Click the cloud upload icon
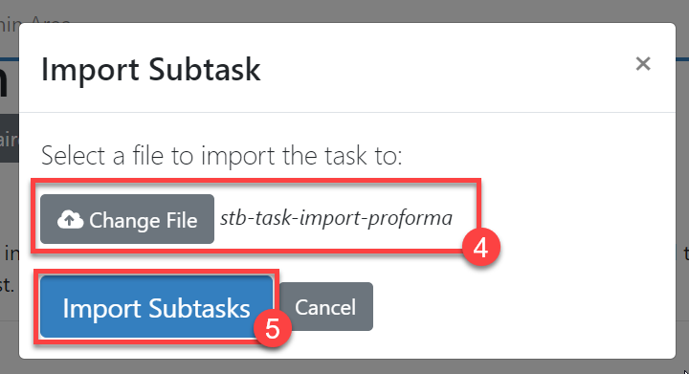 click(x=70, y=219)
